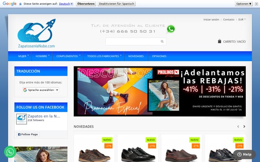Screen dimensions: 260x162
Task: Open the third brown slip-on shoe product
Action: point(182,156)
